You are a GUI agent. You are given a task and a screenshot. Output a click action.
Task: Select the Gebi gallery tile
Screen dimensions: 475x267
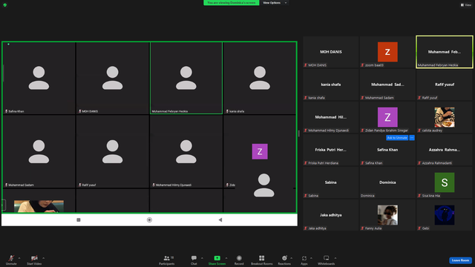pos(445,216)
